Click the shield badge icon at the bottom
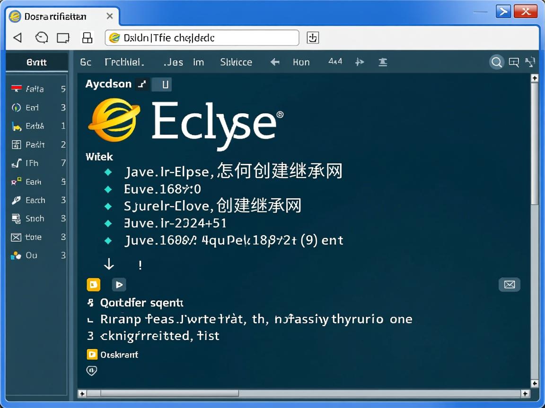 click(x=91, y=371)
